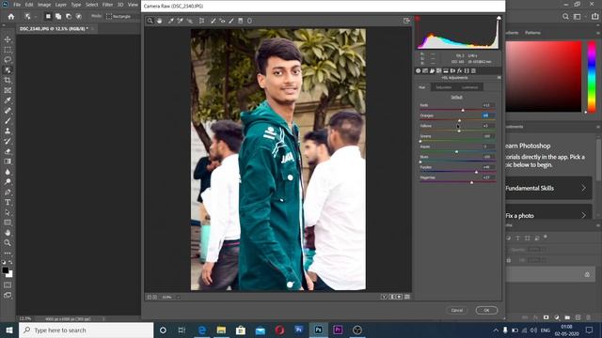Click the OK button in Camera Raw
The image size is (602, 338).
[486, 310]
